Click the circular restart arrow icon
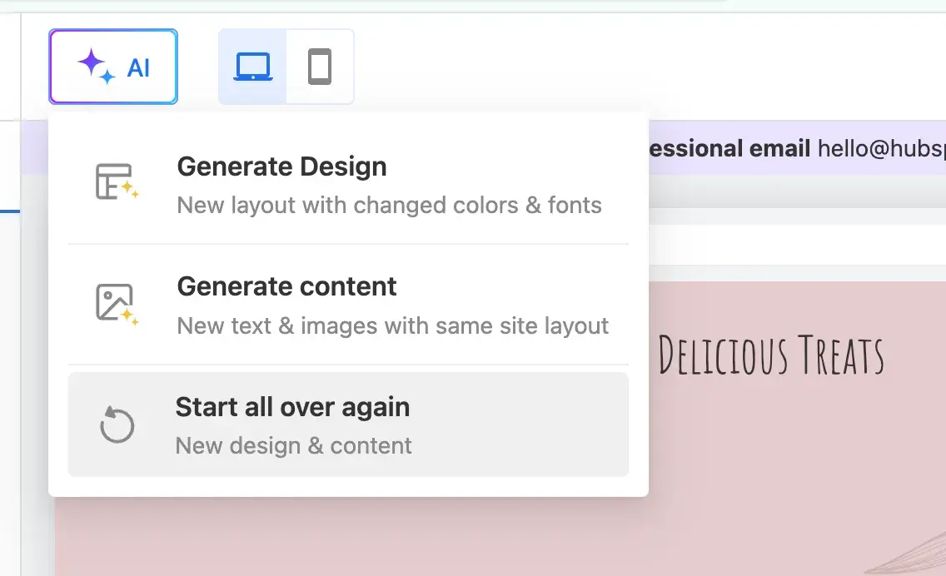The height and width of the screenshot is (576, 946). point(117,425)
